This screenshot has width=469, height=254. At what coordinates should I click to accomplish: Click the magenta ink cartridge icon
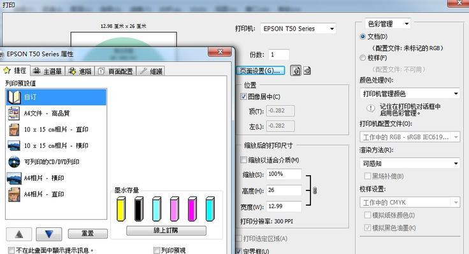pyautogui.click(x=192, y=209)
